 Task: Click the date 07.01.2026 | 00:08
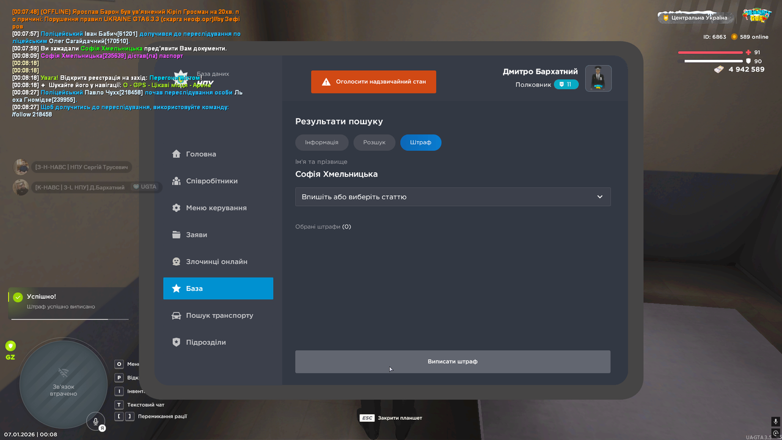(31, 435)
